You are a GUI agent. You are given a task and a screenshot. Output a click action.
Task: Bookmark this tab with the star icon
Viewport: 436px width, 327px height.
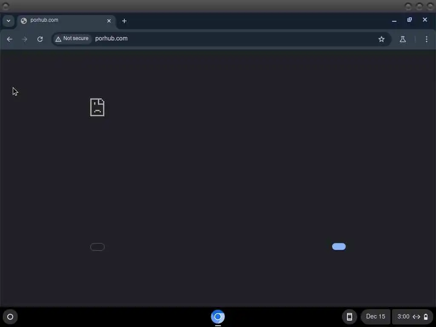tap(381, 39)
